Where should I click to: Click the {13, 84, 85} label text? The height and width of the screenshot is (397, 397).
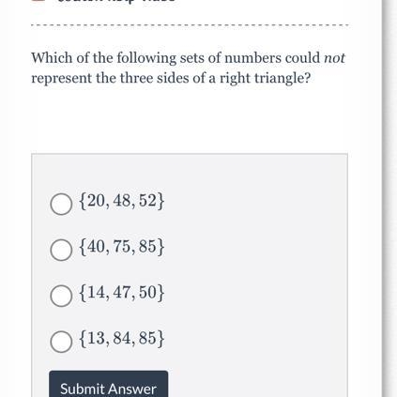click(x=122, y=339)
